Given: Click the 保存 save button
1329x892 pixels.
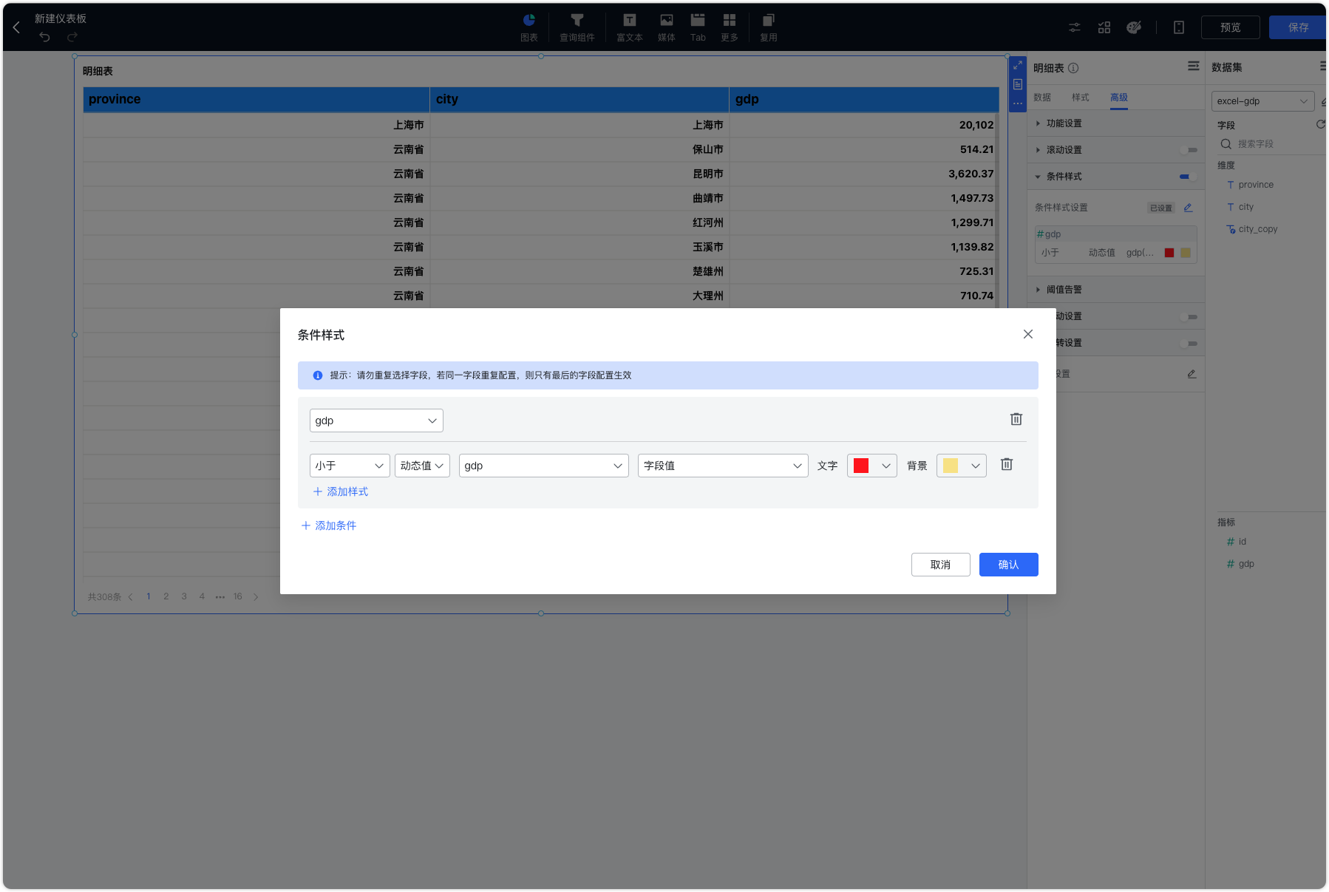Looking at the screenshot, I should 1298,27.
